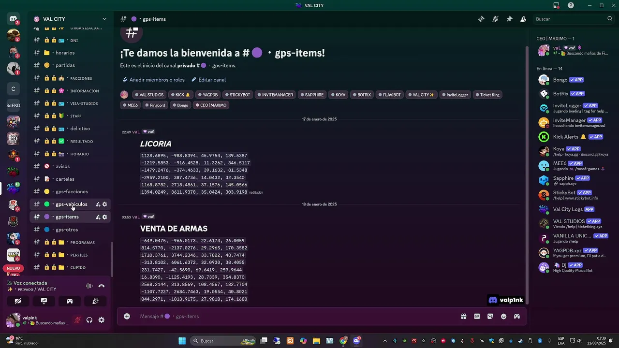Open the taskbar volume icon
619x348 pixels.
[579, 341]
